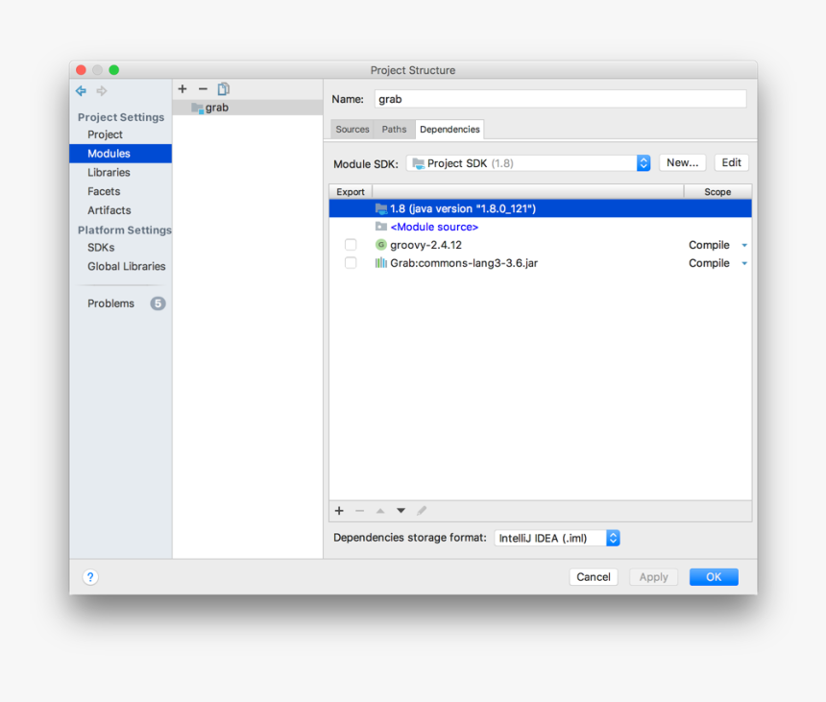The height and width of the screenshot is (702, 826).
Task: Switch to the Paths tab
Action: point(394,129)
